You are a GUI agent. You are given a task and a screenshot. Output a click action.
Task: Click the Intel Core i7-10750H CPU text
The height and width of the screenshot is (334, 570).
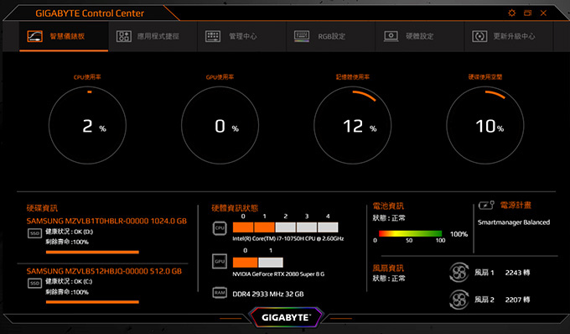click(x=288, y=238)
